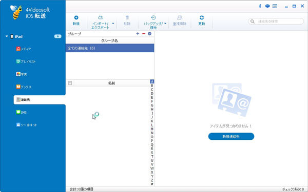
Task: Open the メディア section in the sidebar
Action: click(x=24, y=49)
